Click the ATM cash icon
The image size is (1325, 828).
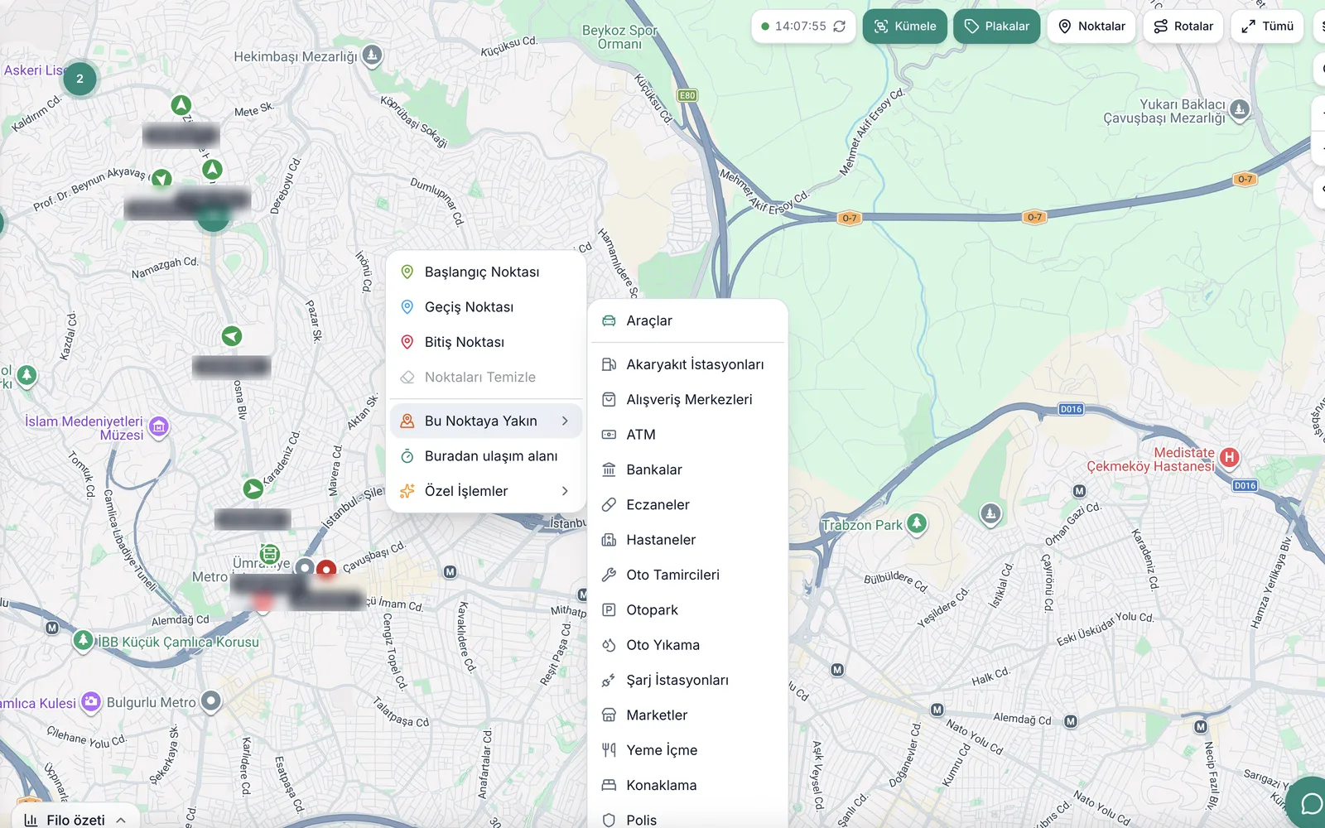(609, 435)
